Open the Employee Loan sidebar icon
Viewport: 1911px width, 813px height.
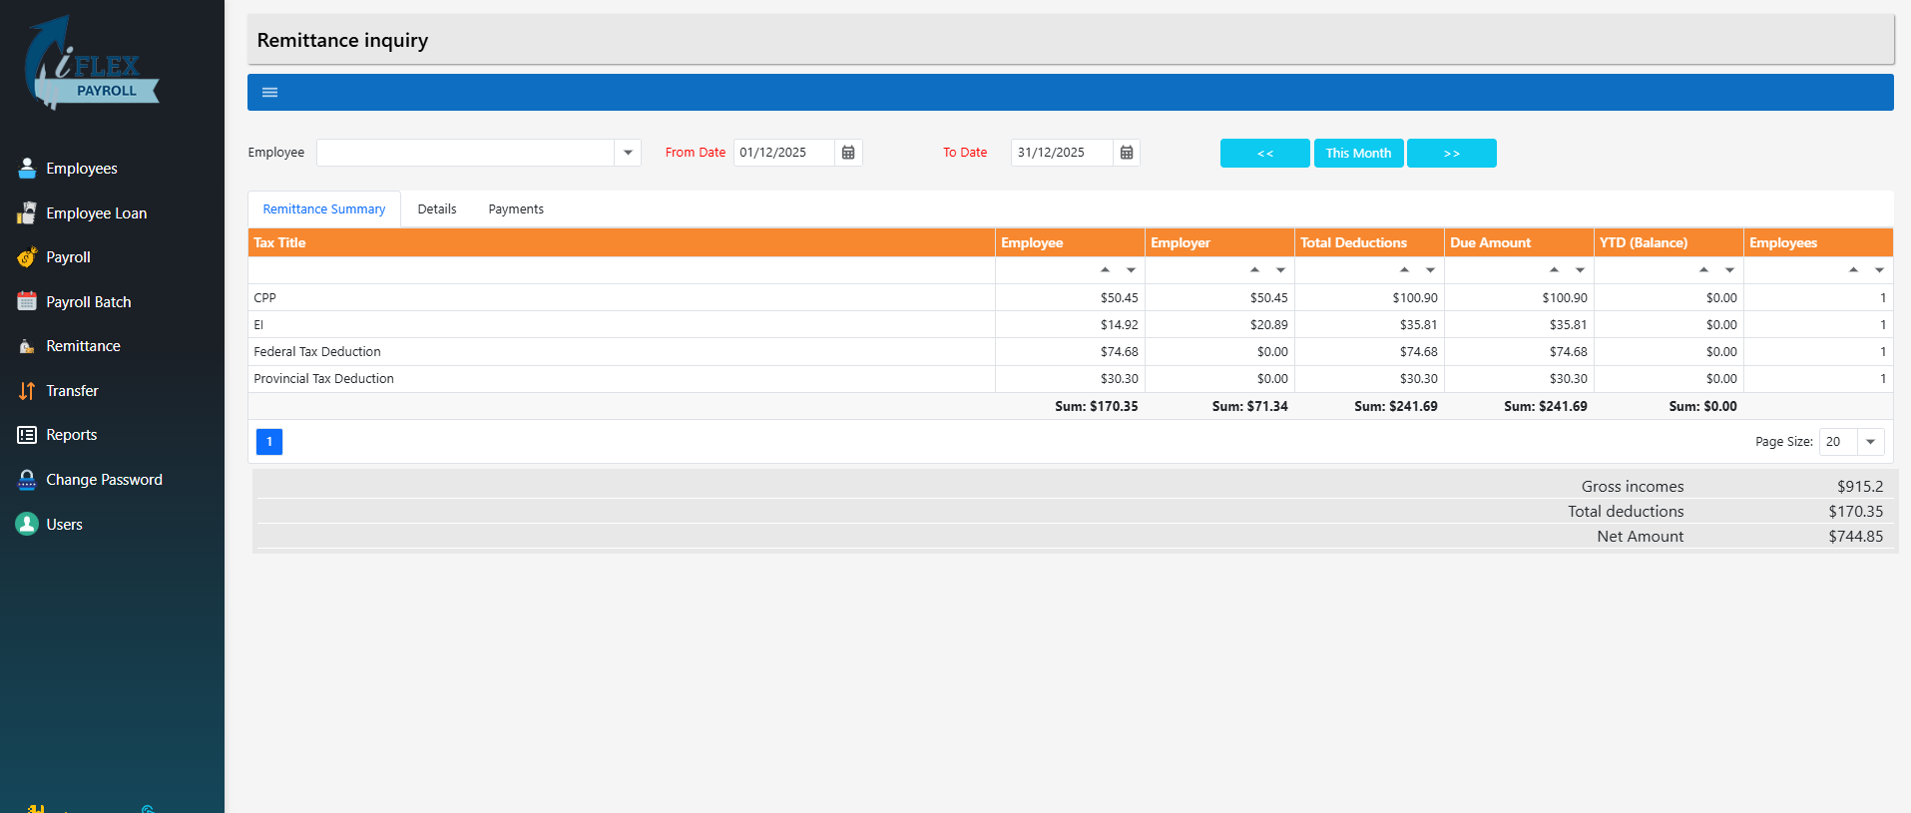(x=27, y=212)
